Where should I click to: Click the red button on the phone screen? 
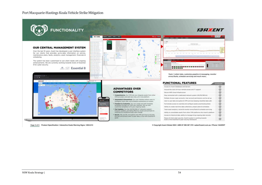(x=104, y=114)
